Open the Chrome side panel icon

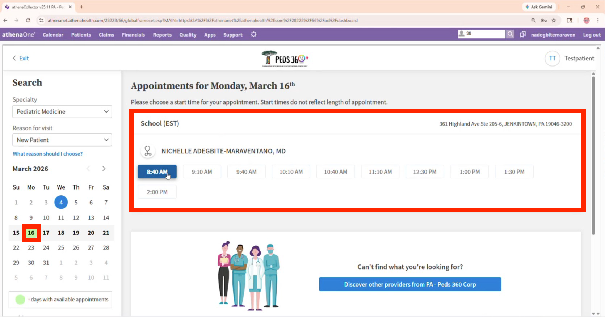(570, 21)
